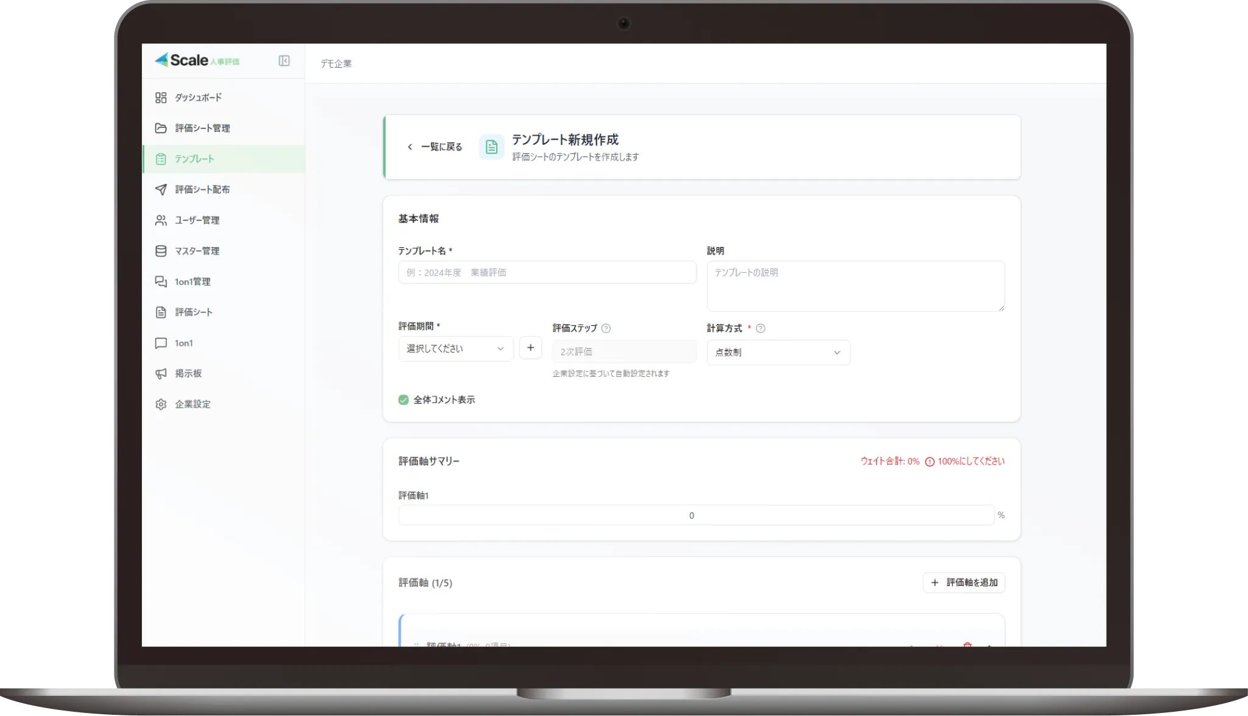Open the 評価期間 selection dropdown
The image size is (1248, 716).
pyautogui.click(x=455, y=348)
